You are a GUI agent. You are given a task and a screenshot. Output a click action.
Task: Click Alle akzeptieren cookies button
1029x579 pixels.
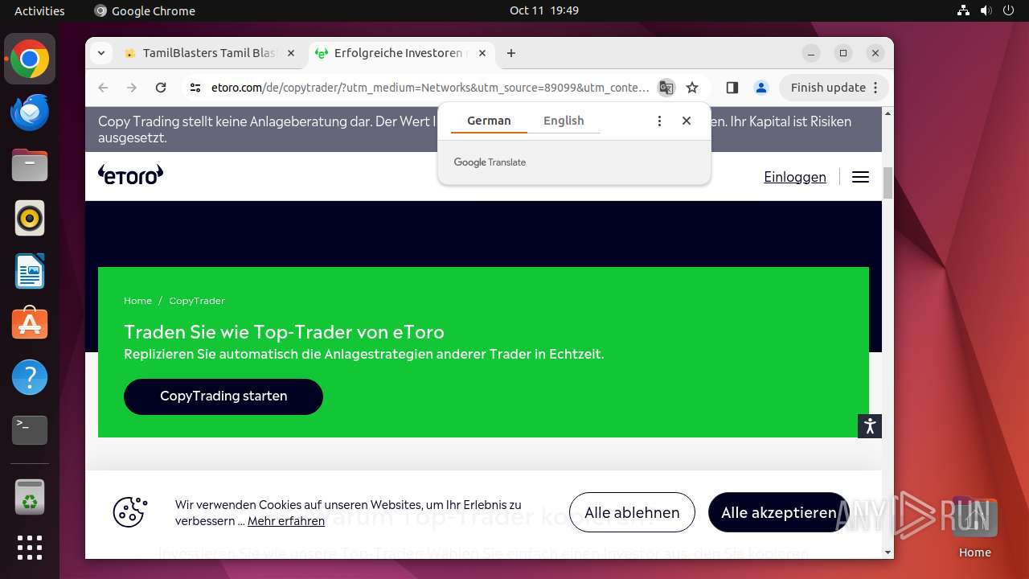tap(778, 512)
